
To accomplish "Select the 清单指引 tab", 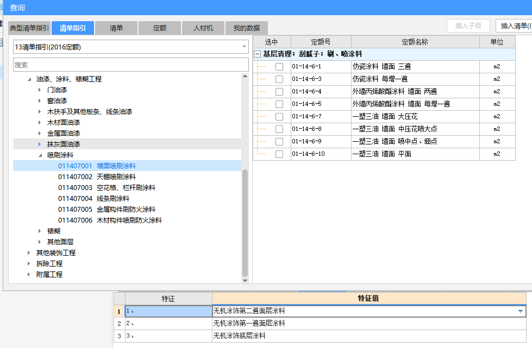I will click(x=73, y=28).
